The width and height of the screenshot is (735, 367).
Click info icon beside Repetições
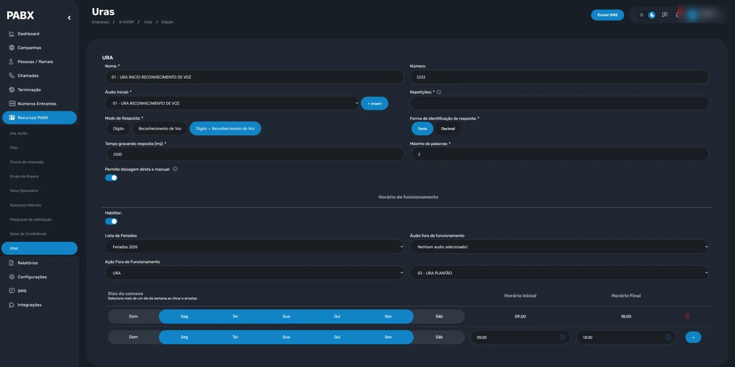coord(439,92)
